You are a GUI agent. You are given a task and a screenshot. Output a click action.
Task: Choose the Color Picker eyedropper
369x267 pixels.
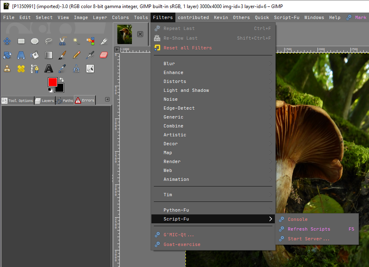click(63, 69)
